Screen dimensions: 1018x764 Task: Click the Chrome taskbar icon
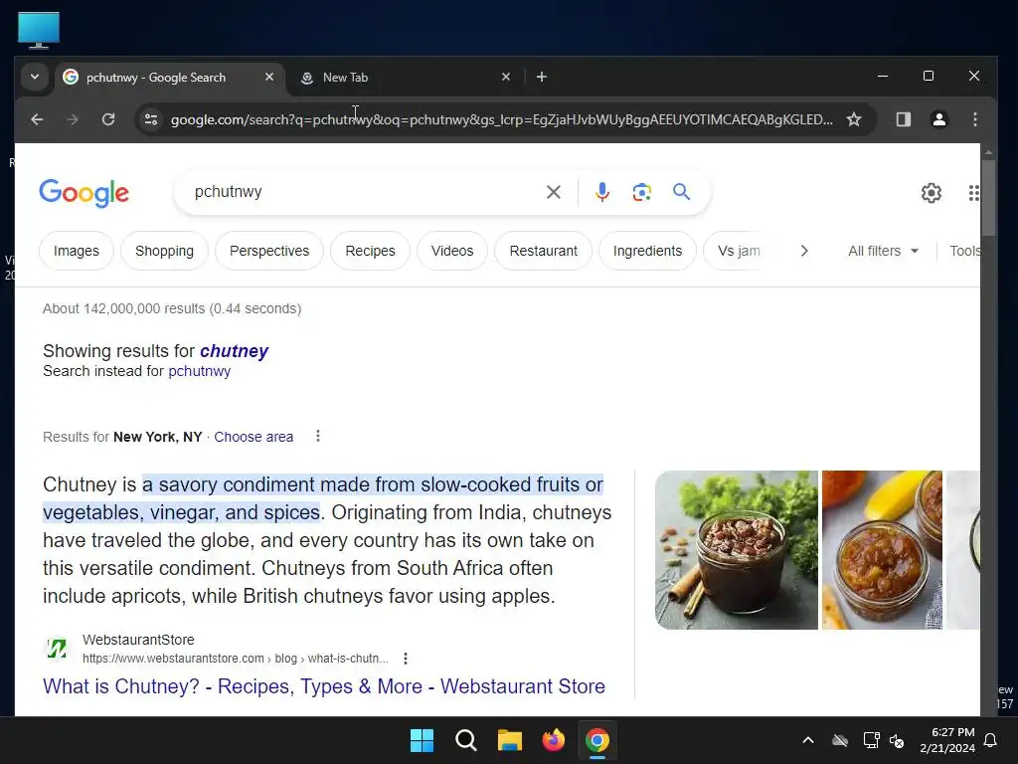(x=597, y=740)
